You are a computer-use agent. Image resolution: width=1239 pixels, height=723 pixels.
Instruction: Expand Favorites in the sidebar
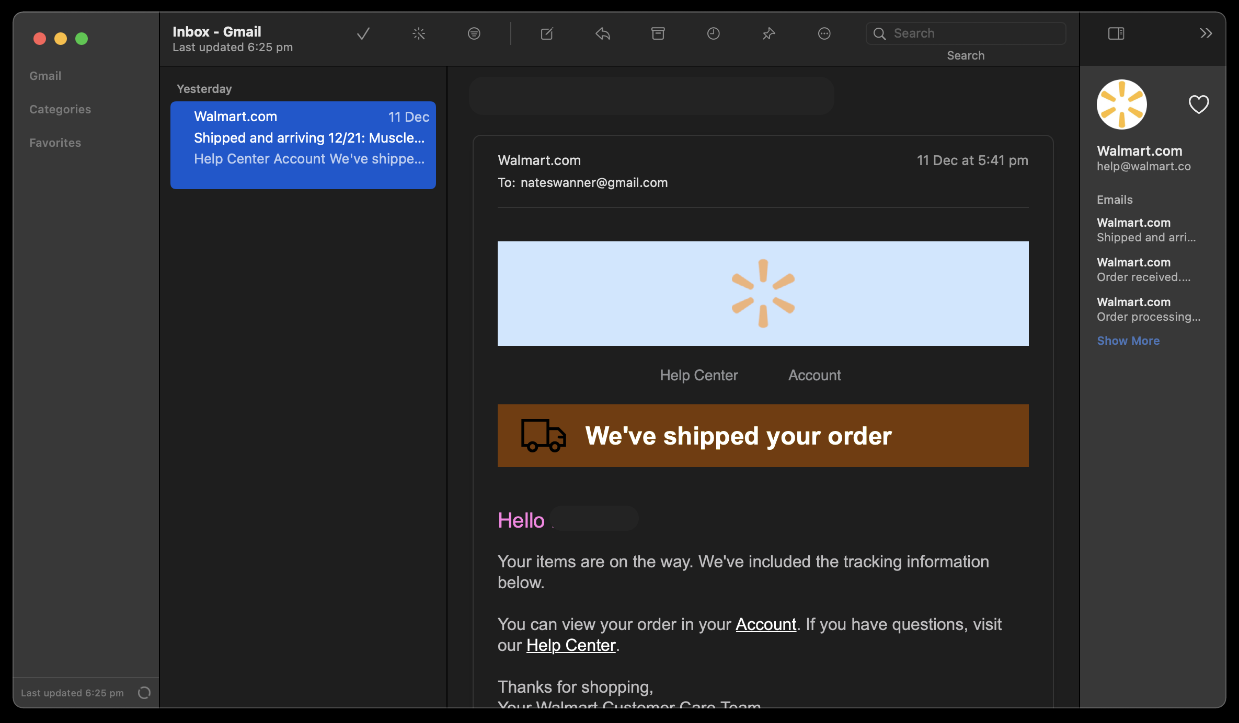[55, 143]
